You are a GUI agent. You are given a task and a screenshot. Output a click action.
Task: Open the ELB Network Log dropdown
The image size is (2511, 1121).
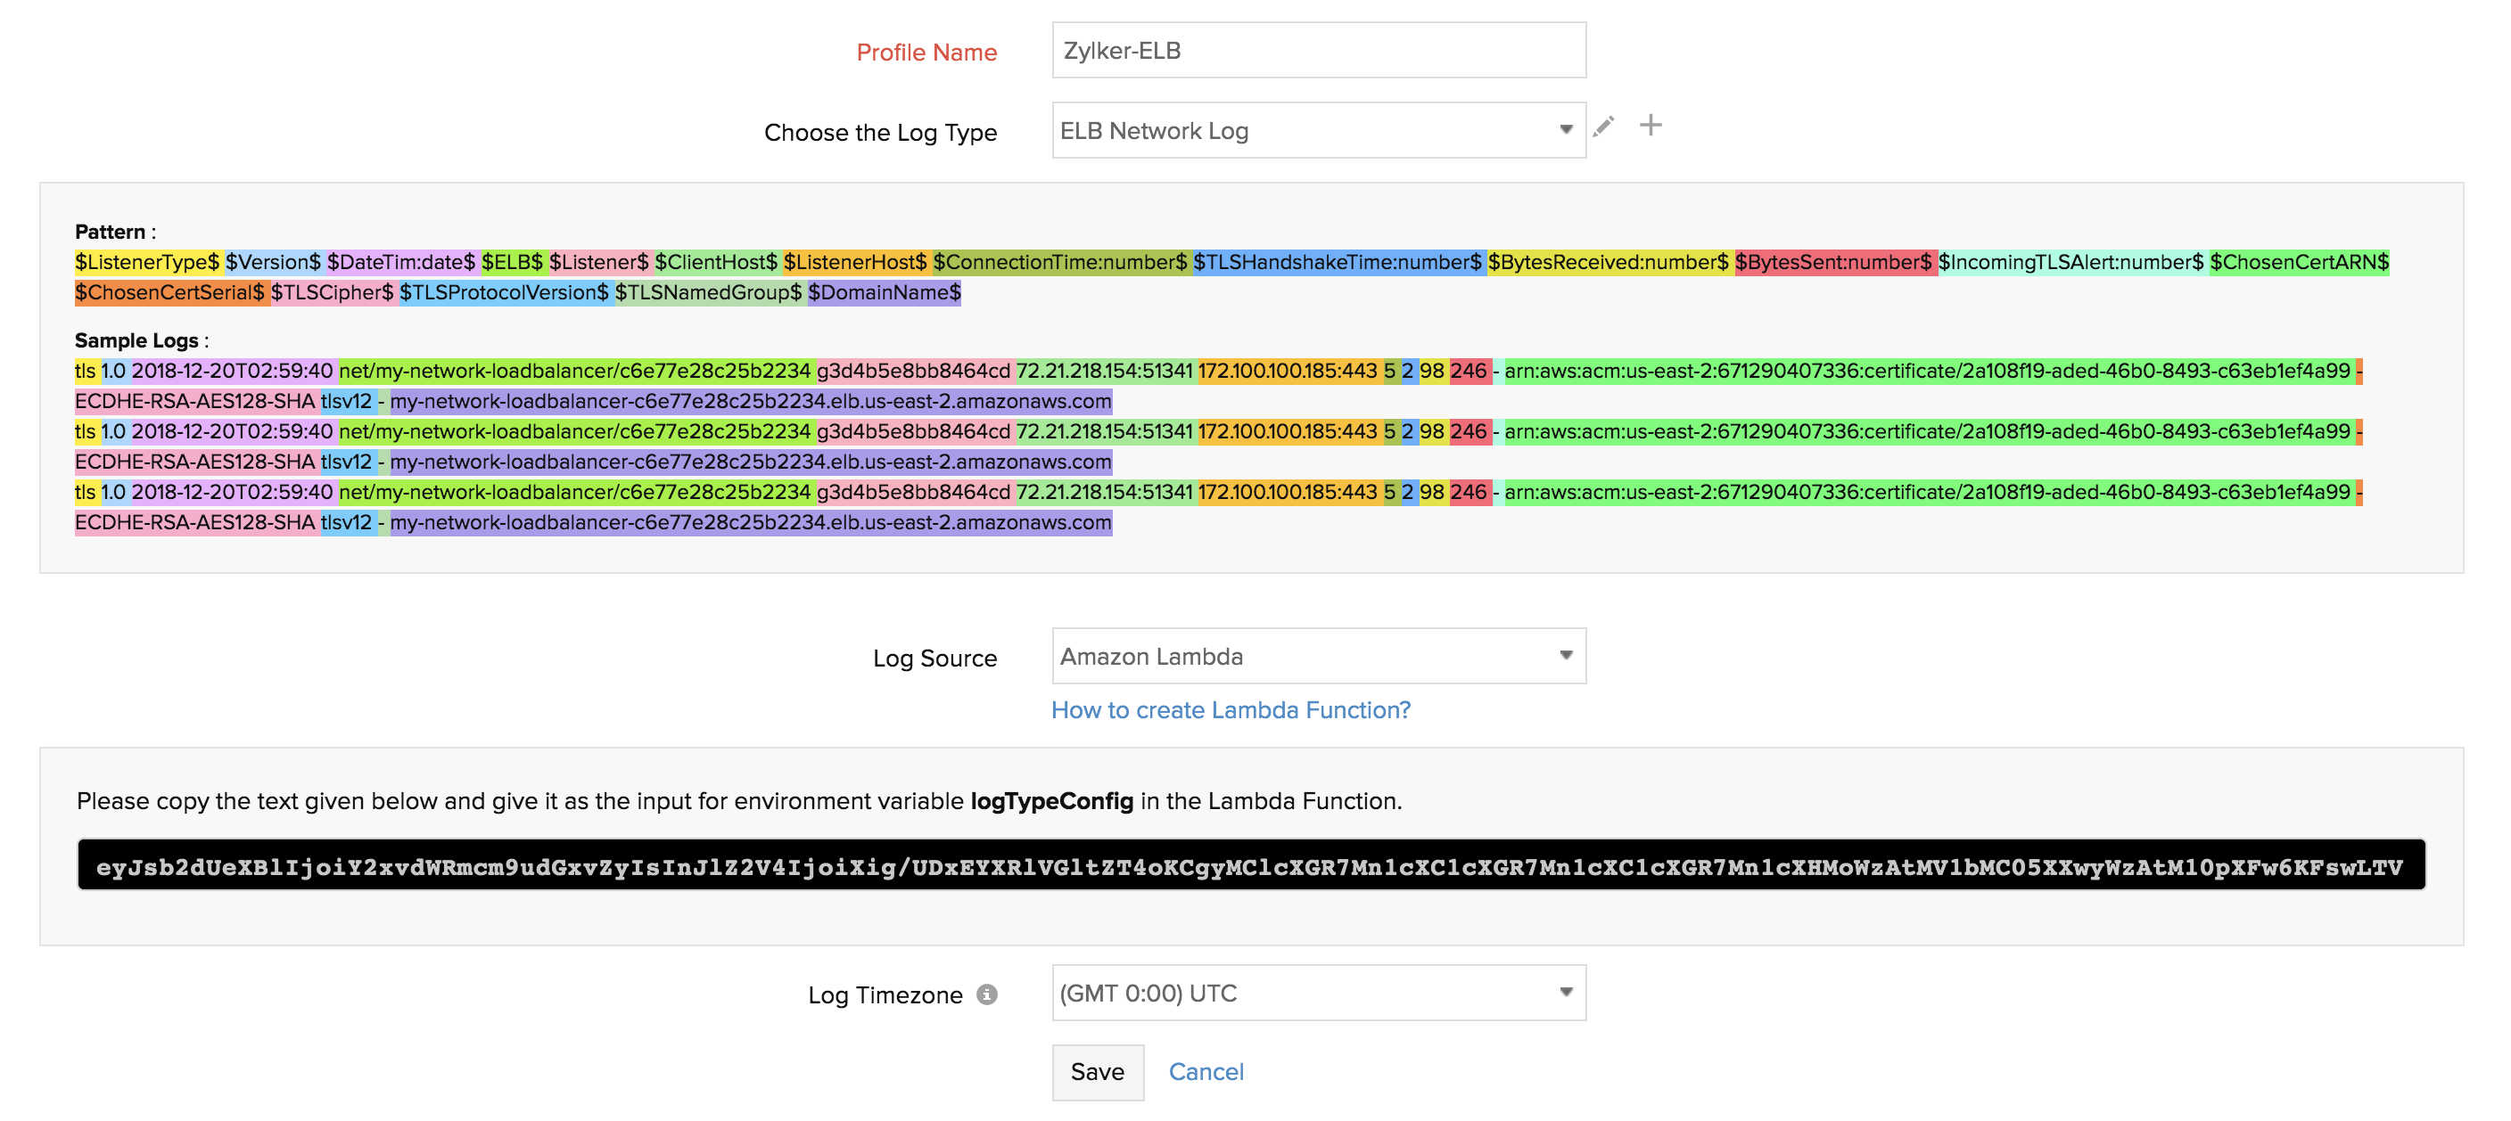tap(1318, 130)
